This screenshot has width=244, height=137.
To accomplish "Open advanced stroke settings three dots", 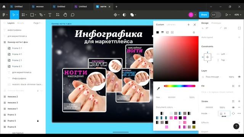I will (239, 113).
